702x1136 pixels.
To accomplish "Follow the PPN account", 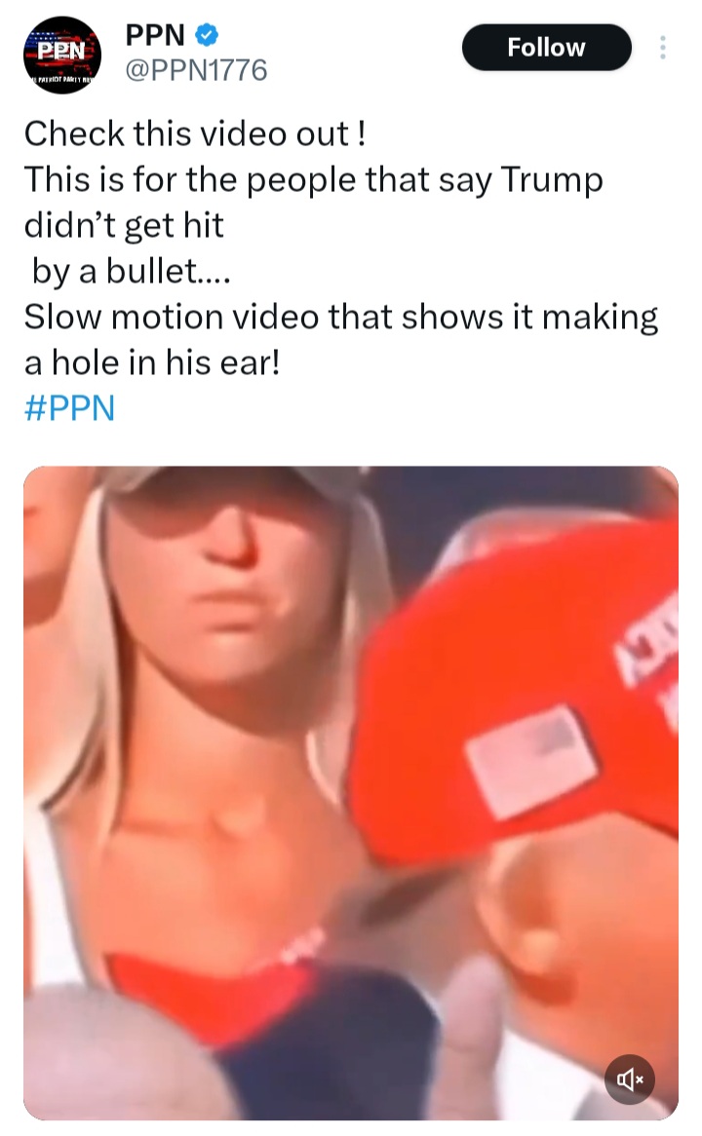I will [547, 47].
